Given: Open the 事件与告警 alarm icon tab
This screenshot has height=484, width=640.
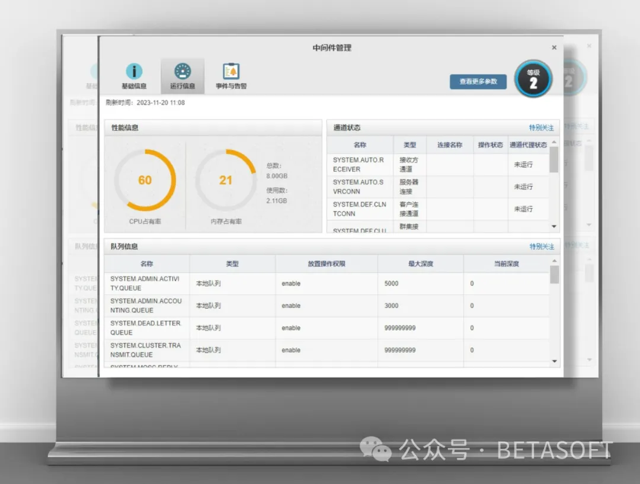Looking at the screenshot, I should tap(231, 76).
